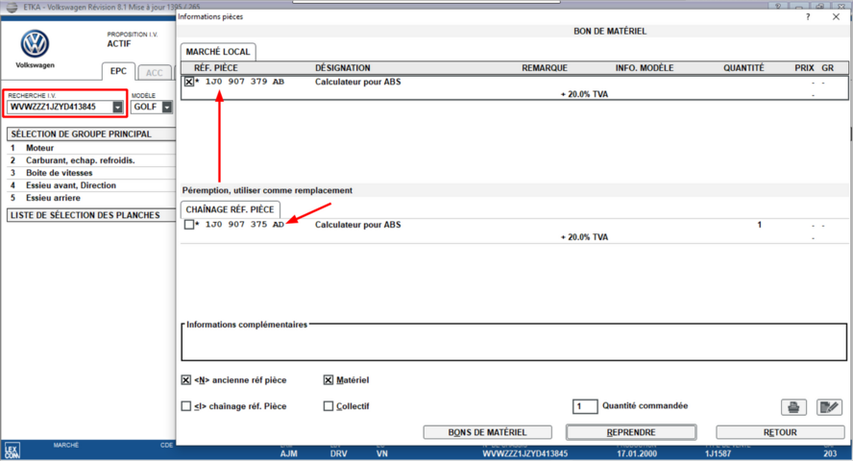Toggle <N> ancienne réf pièce checkbox
Image resolution: width=853 pixels, height=461 pixels.
coord(186,380)
